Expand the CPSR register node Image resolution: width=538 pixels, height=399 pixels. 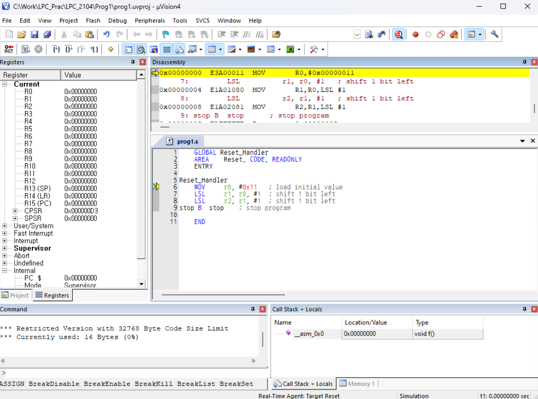(15, 211)
